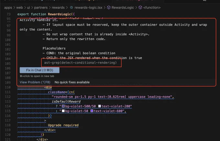
Task: Click the cube icon before RewardsLogic
Action: [109, 7]
